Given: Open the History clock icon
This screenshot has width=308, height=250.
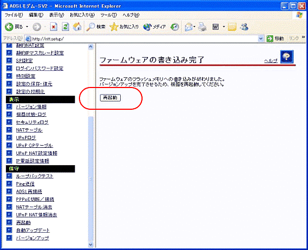Looking at the screenshot, I should click(x=175, y=27).
